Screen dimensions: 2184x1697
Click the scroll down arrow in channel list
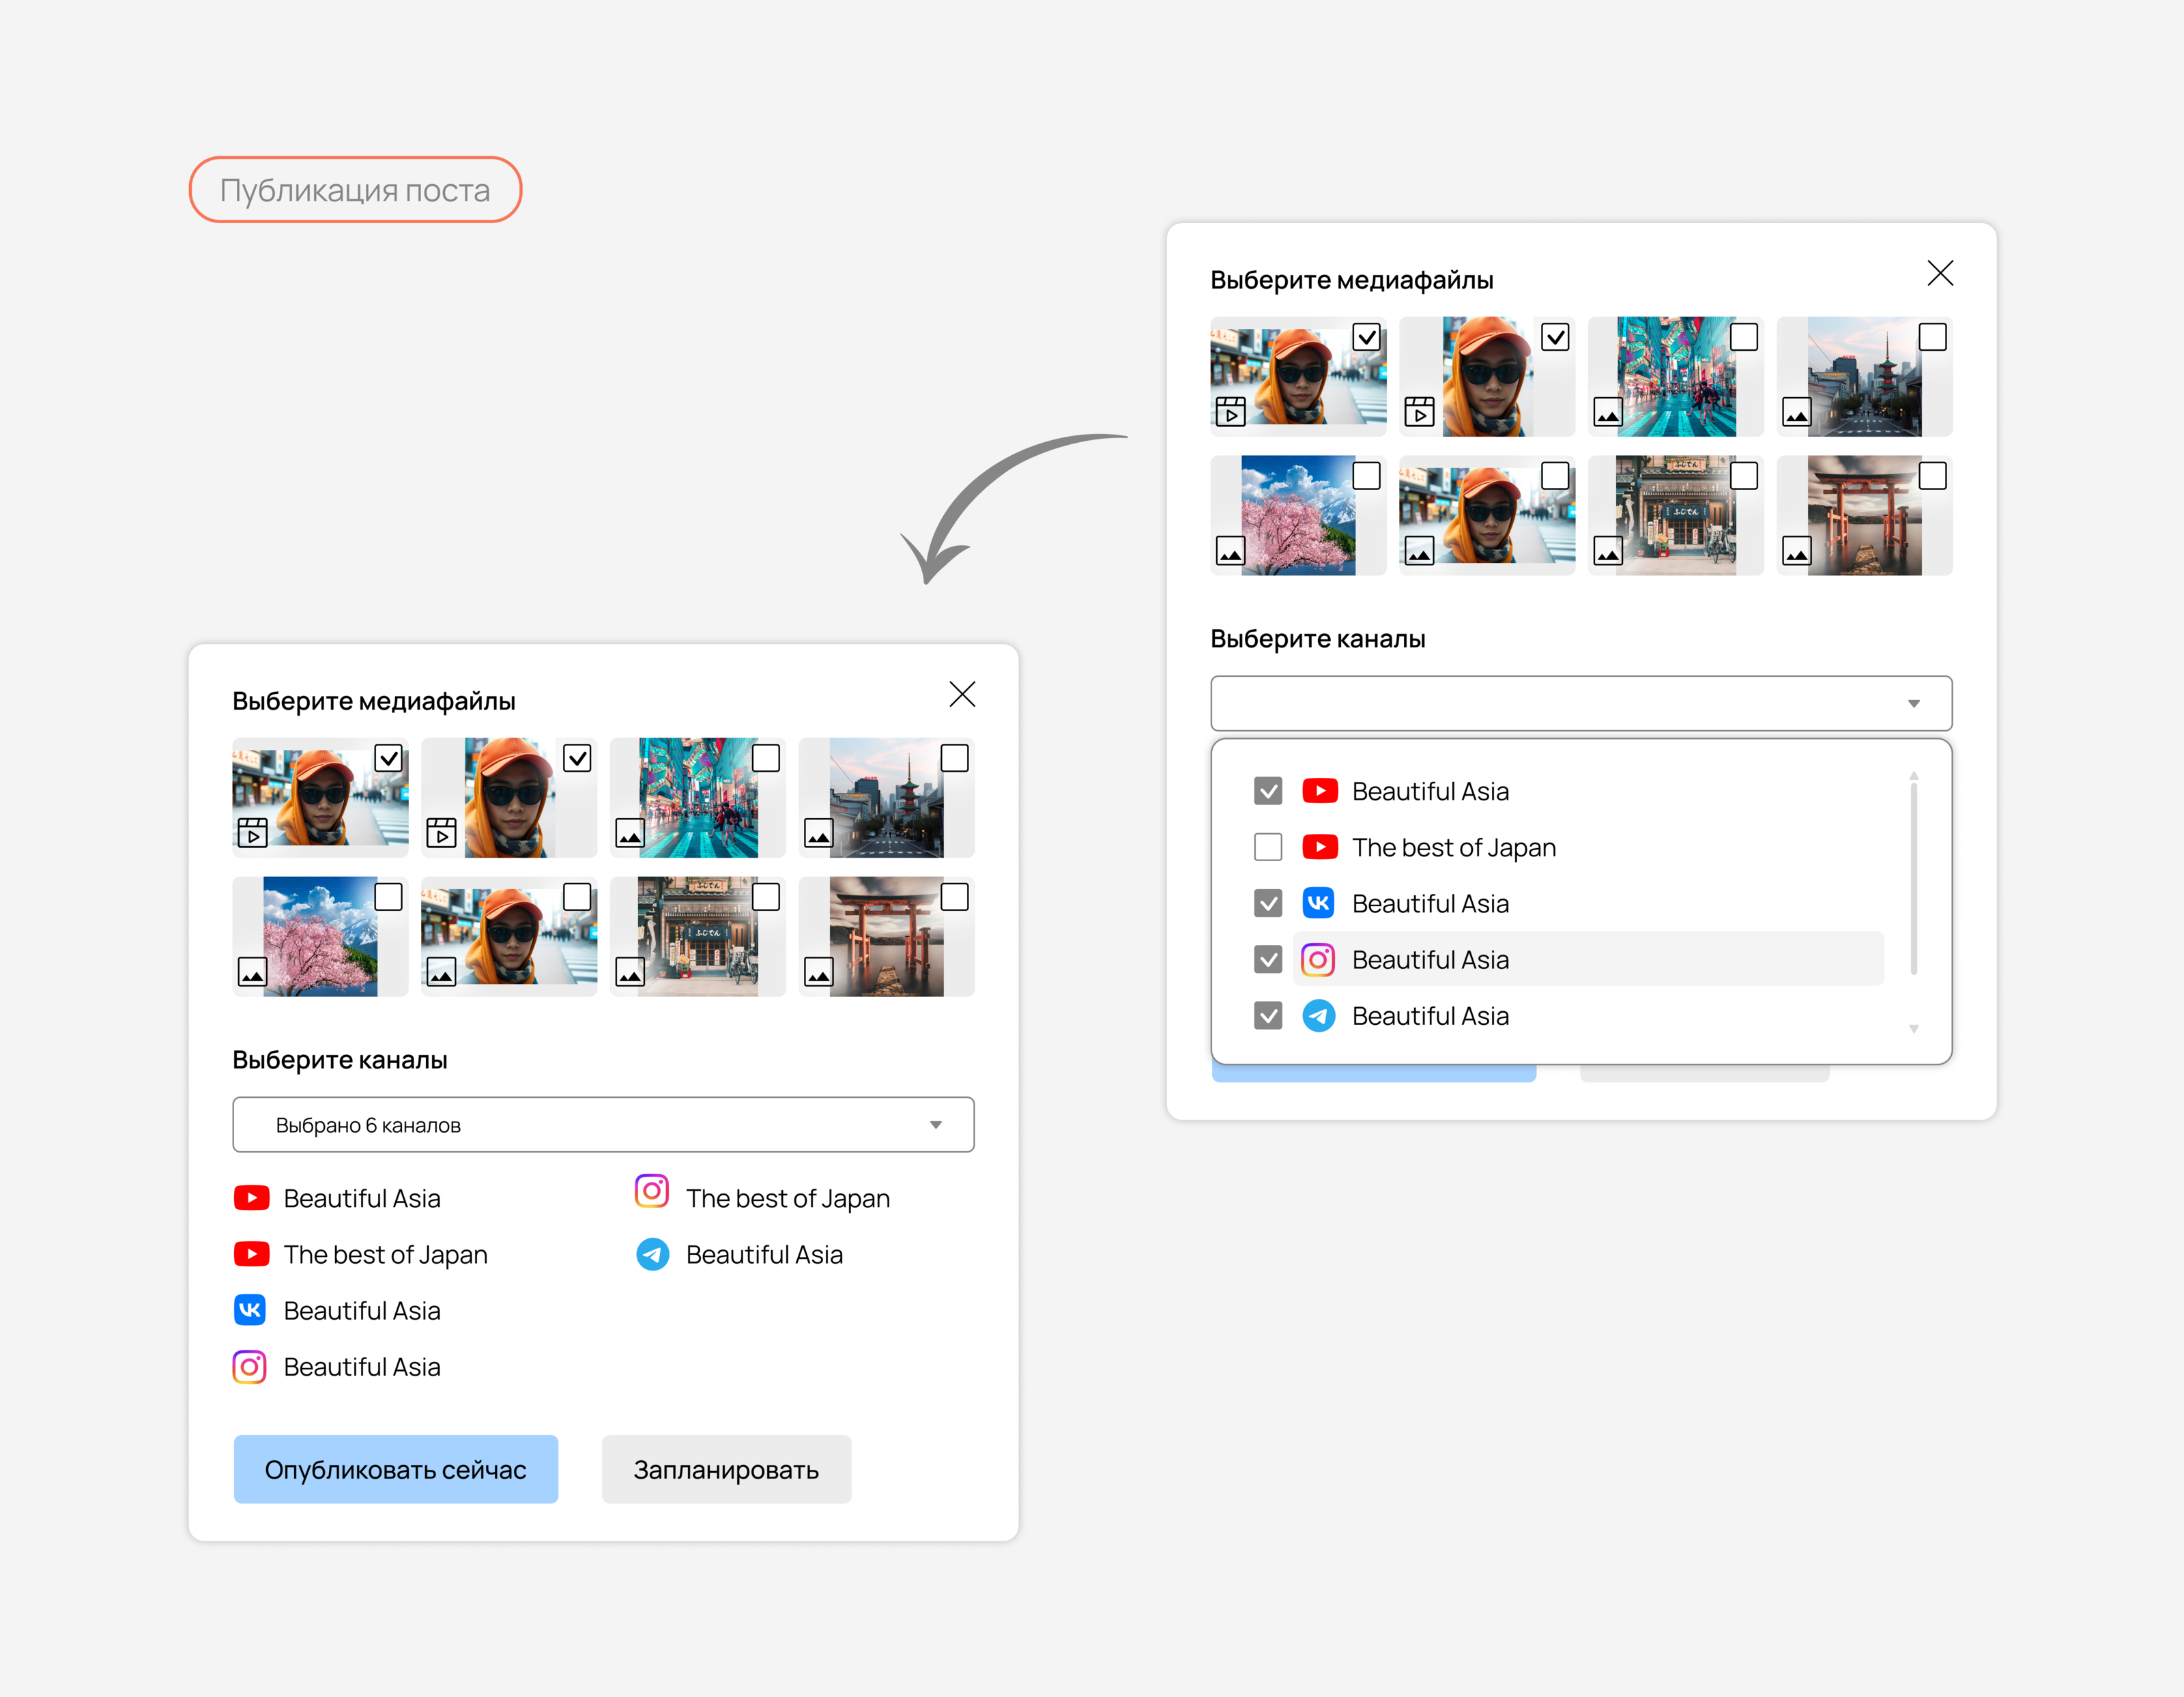1913,1029
